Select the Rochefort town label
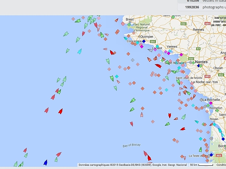The height and width of the screenshot is (169, 226). point(216,108)
